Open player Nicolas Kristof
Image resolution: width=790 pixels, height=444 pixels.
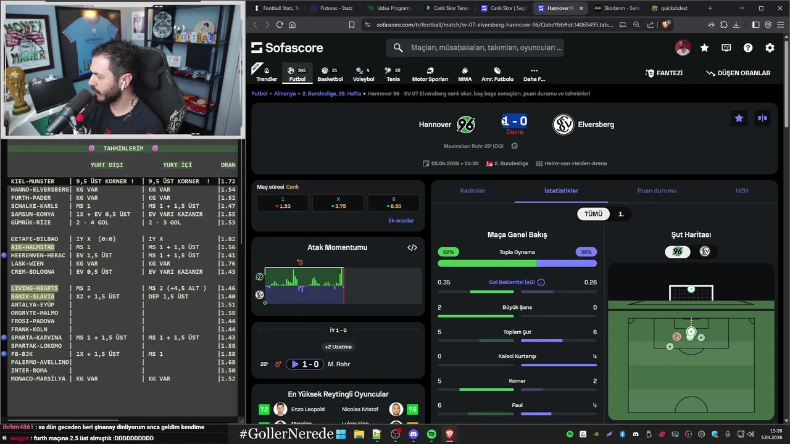click(x=360, y=409)
